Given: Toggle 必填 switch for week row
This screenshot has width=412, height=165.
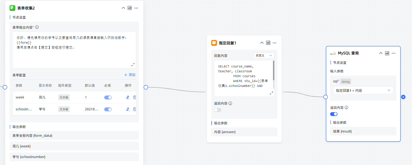Looking at the screenshot, I should 108,97.
